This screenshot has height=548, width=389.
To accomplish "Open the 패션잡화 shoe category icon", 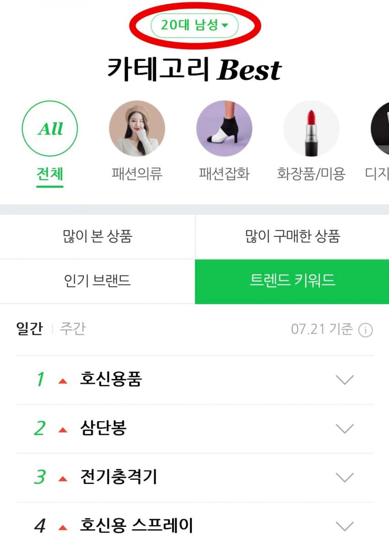I will tap(224, 129).
